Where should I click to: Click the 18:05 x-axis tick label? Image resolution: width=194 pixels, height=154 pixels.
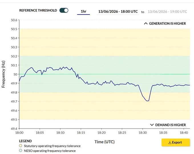(40, 133)
